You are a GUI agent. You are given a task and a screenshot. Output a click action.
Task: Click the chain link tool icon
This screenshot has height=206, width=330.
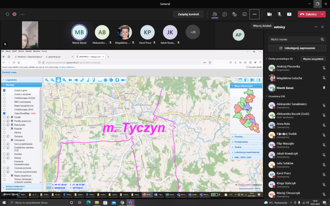pyautogui.click(x=82, y=80)
